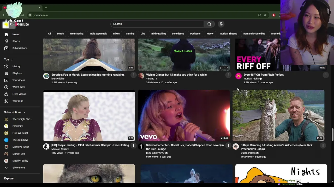334x187 pixels.
Task: Play Sabrina Carpenter vevo thumbnail
Action: (184, 116)
